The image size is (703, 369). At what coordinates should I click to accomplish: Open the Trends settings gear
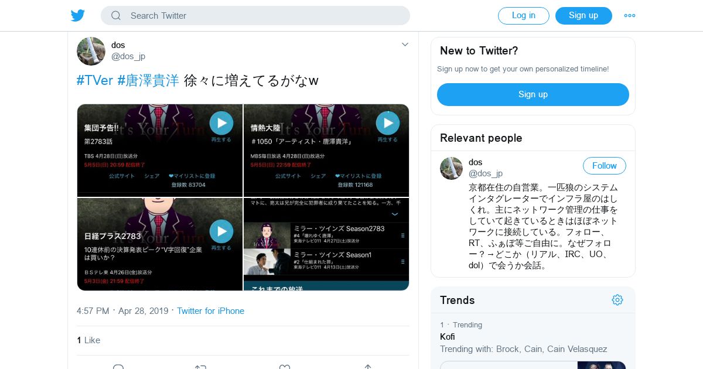(x=617, y=300)
